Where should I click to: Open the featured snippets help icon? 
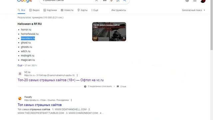point(85,86)
